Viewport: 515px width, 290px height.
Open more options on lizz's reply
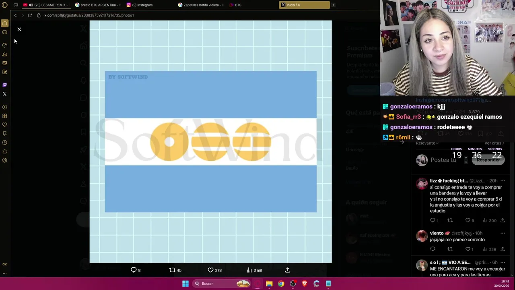[503, 181]
